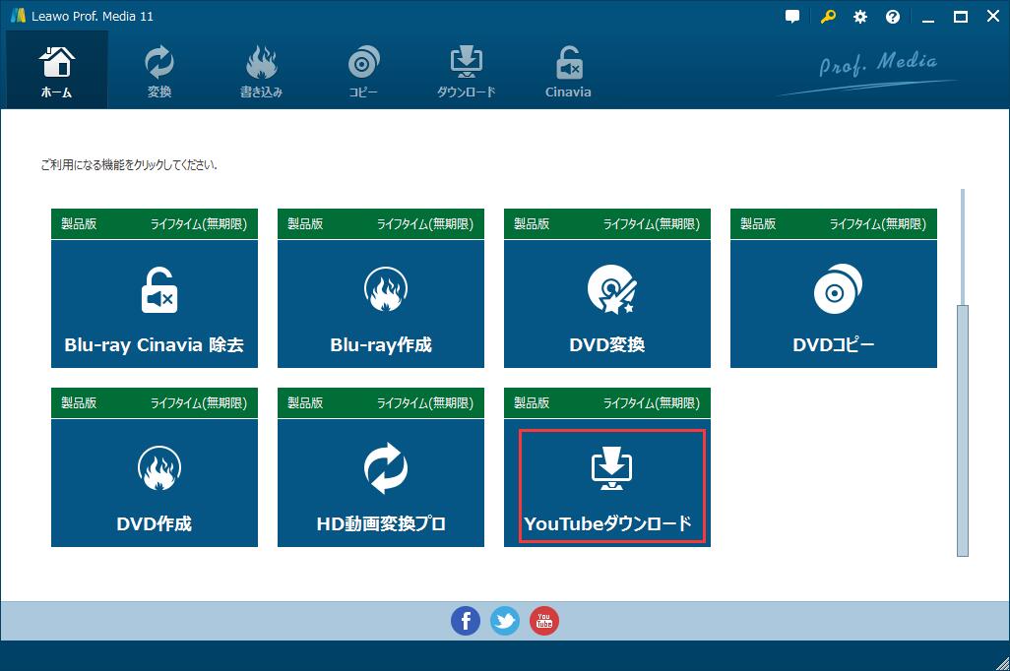Open the Blu-ray作成 function
The height and width of the screenshot is (671, 1010).
pos(380,303)
